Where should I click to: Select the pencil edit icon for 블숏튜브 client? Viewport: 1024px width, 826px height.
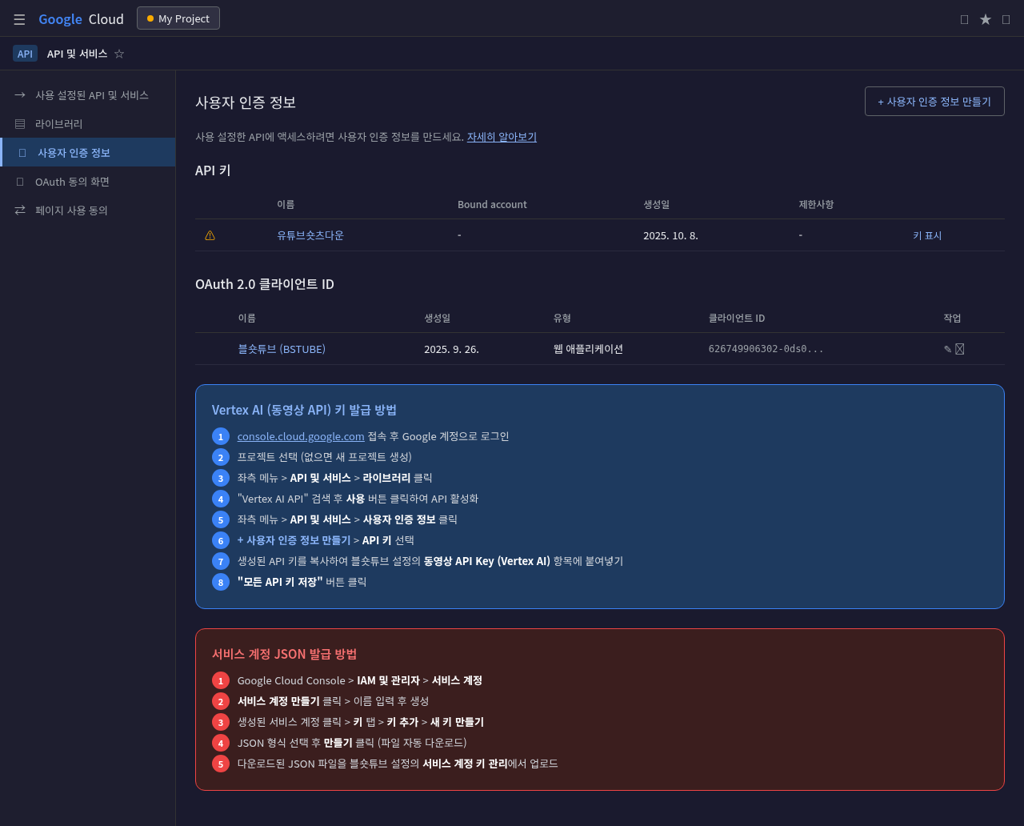[946, 348]
